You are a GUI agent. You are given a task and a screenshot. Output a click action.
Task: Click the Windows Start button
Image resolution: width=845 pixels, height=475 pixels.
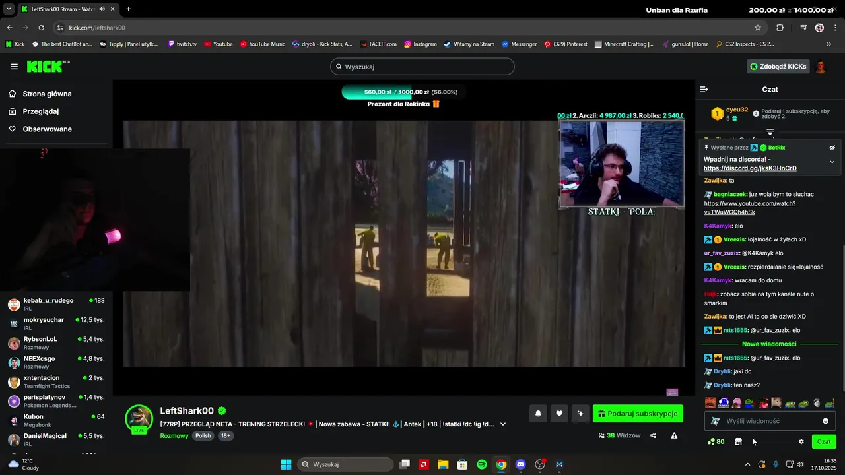tap(286, 464)
